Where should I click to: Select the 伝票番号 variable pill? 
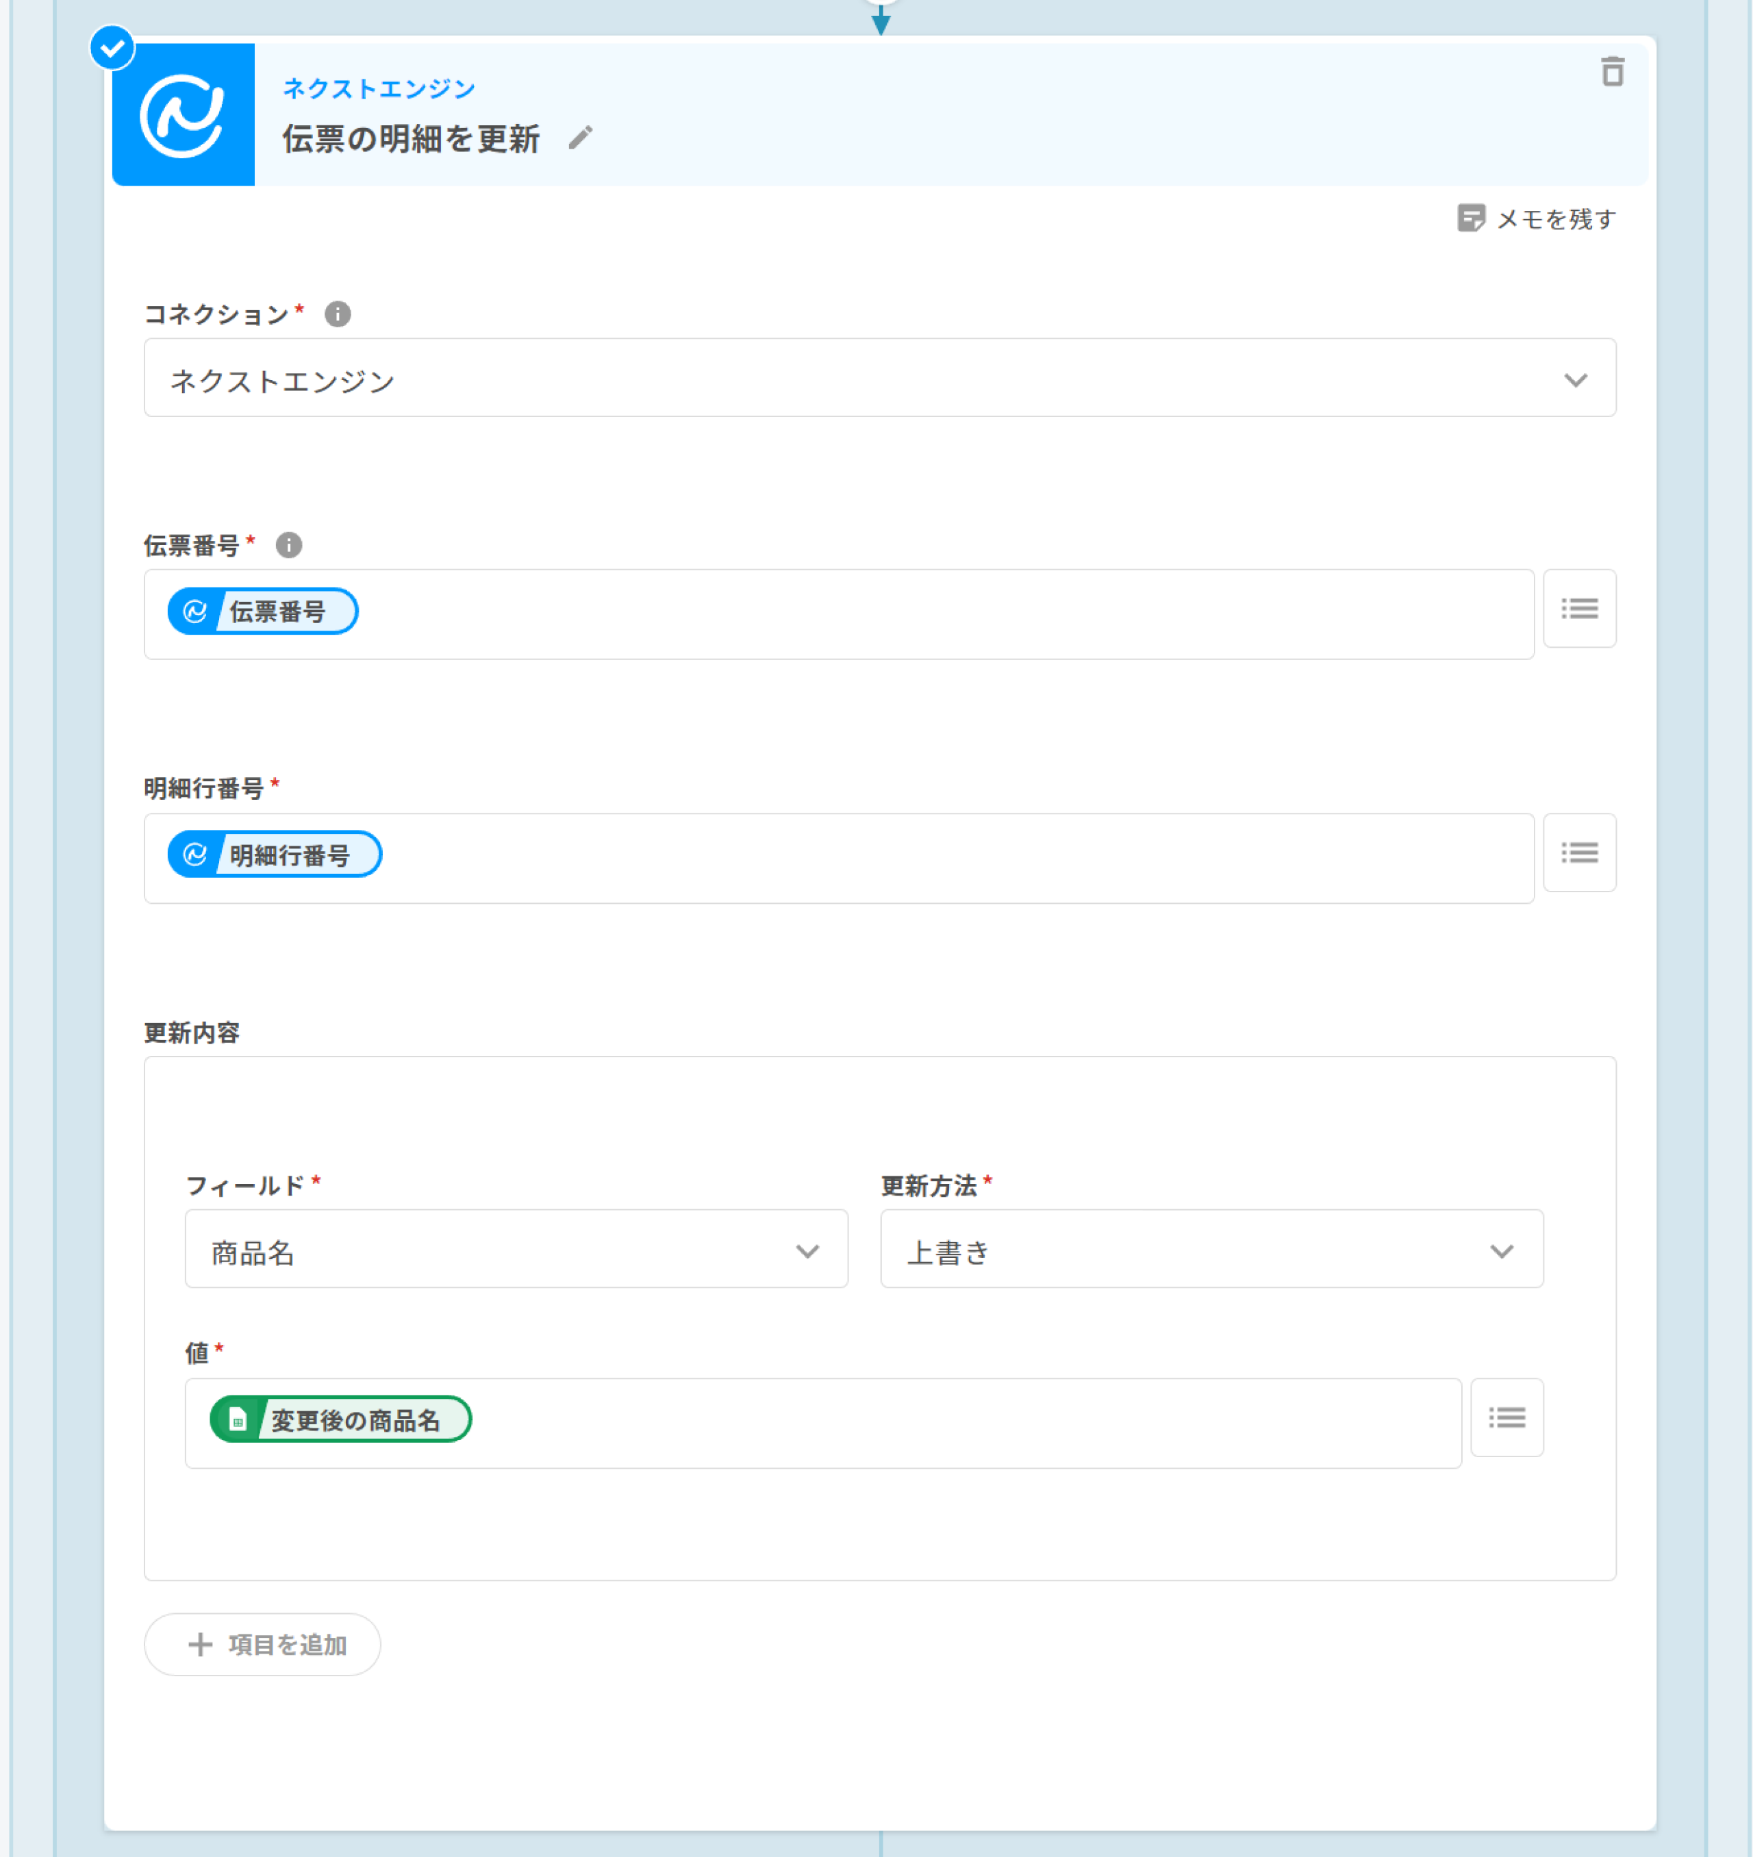point(262,611)
